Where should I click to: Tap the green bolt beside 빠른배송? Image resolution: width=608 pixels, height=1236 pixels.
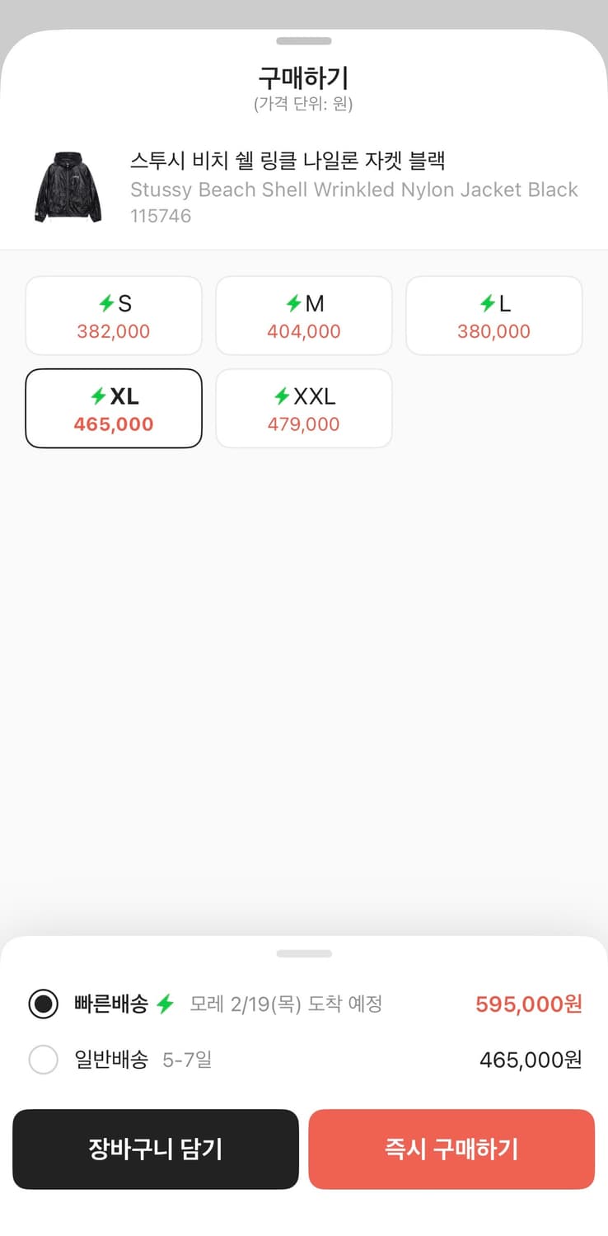[x=166, y=1004]
